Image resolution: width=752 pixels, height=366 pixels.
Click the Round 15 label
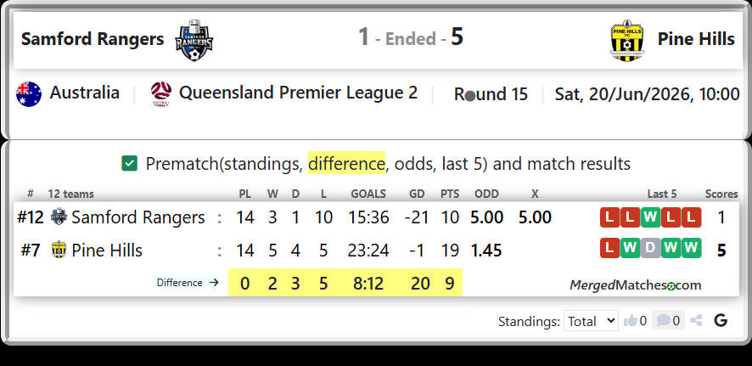tap(491, 94)
